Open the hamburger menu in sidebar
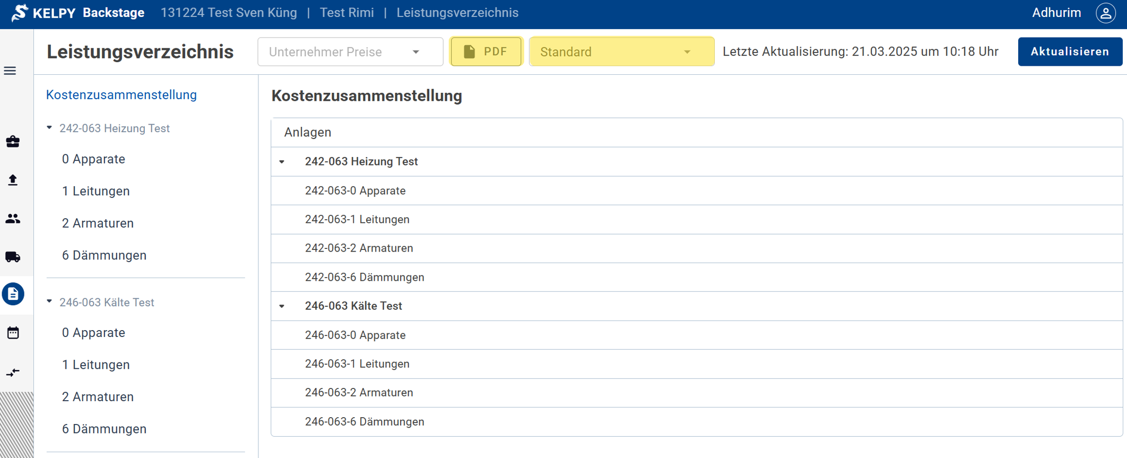This screenshot has width=1127, height=458. coord(10,71)
